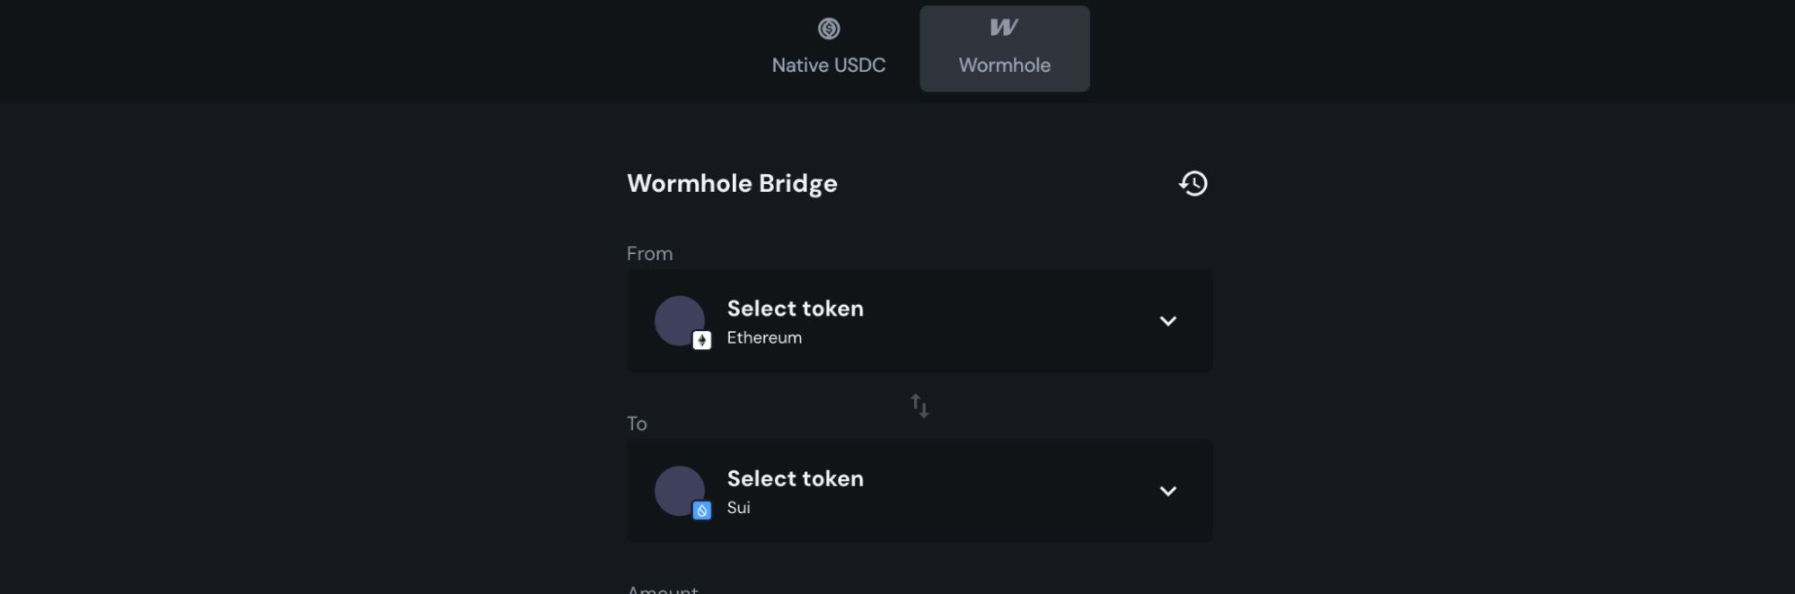Click the From token placeholder circle
1795x594 pixels.
click(x=680, y=320)
